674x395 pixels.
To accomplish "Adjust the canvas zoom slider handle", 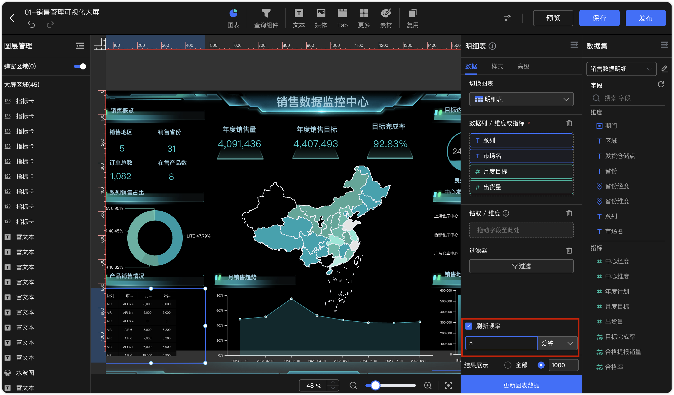I will coord(375,385).
